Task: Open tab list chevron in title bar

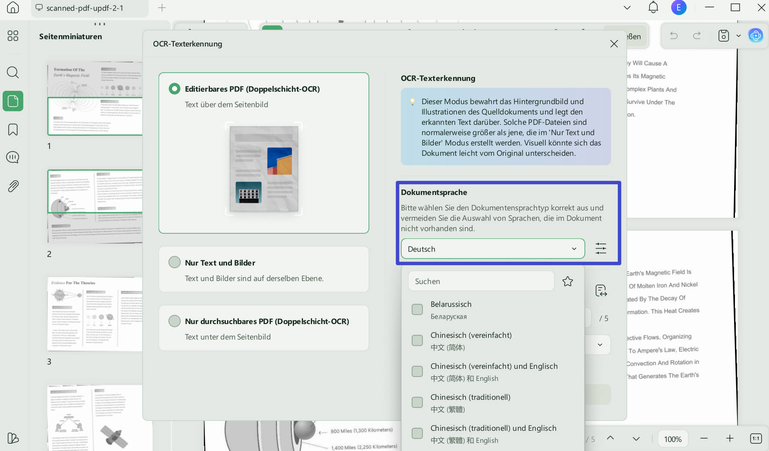Action: pos(627,7)
